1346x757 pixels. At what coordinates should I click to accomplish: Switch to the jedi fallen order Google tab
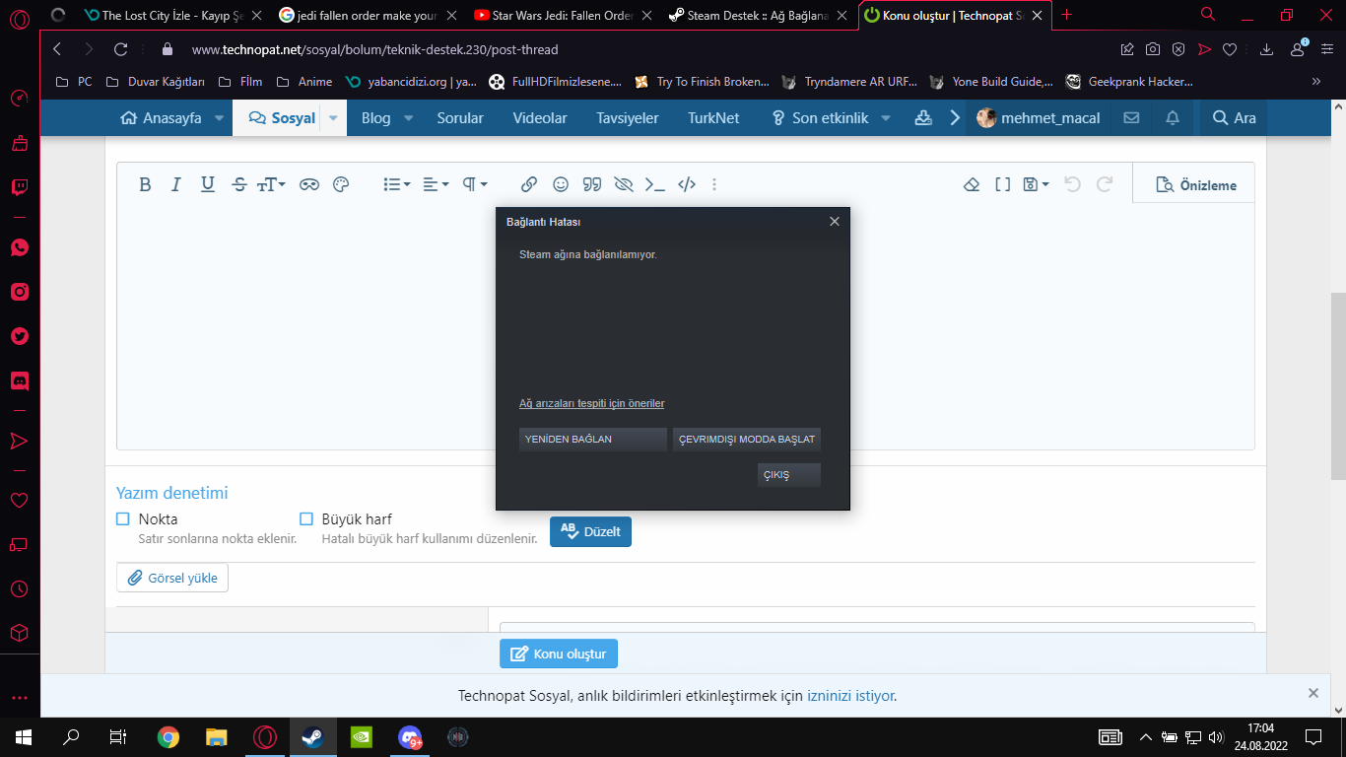[x=367, y=15]
